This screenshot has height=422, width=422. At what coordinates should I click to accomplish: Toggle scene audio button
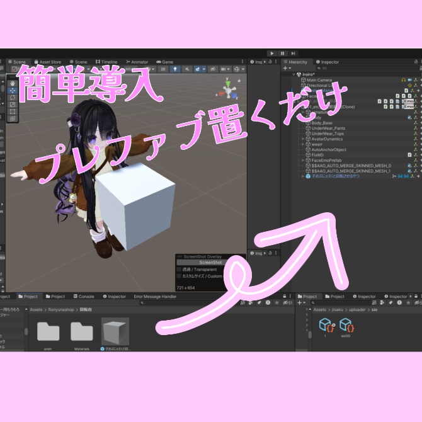[x=187, y=69]
